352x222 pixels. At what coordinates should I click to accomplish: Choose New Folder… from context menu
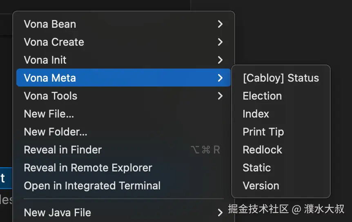click(56, 132)
